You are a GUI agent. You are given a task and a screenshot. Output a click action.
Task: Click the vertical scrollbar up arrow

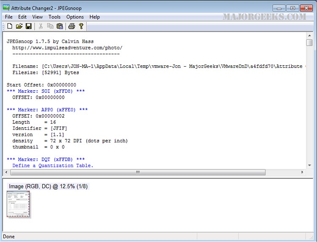[309, 36]
